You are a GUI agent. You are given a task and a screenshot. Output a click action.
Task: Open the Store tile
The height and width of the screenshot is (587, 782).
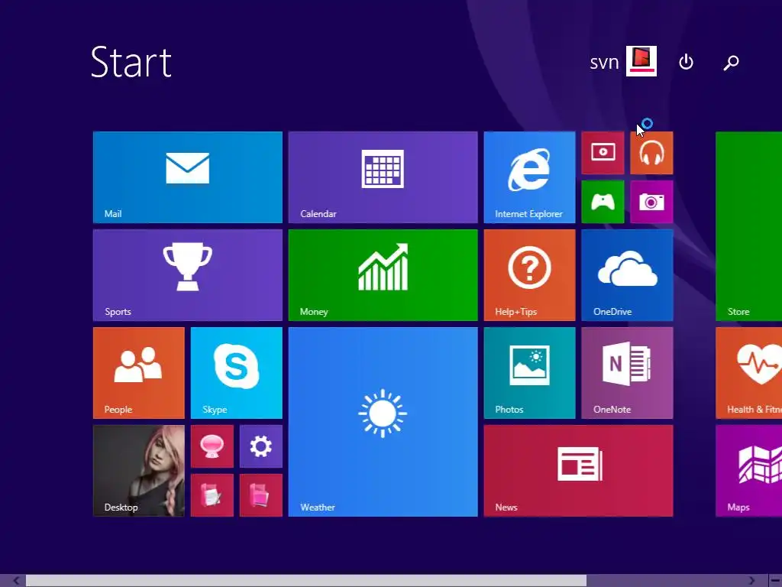pos(748,226)
